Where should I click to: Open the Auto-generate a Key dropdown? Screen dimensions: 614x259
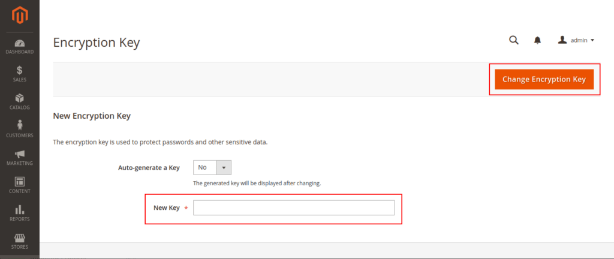[212, 167]
